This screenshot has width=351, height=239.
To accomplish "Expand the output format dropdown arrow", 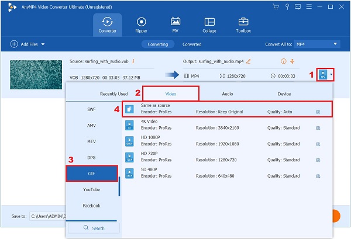I will click(331, 74).
